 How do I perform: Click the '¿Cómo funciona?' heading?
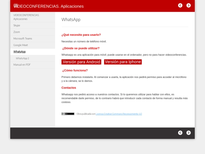tap(75, 70)
